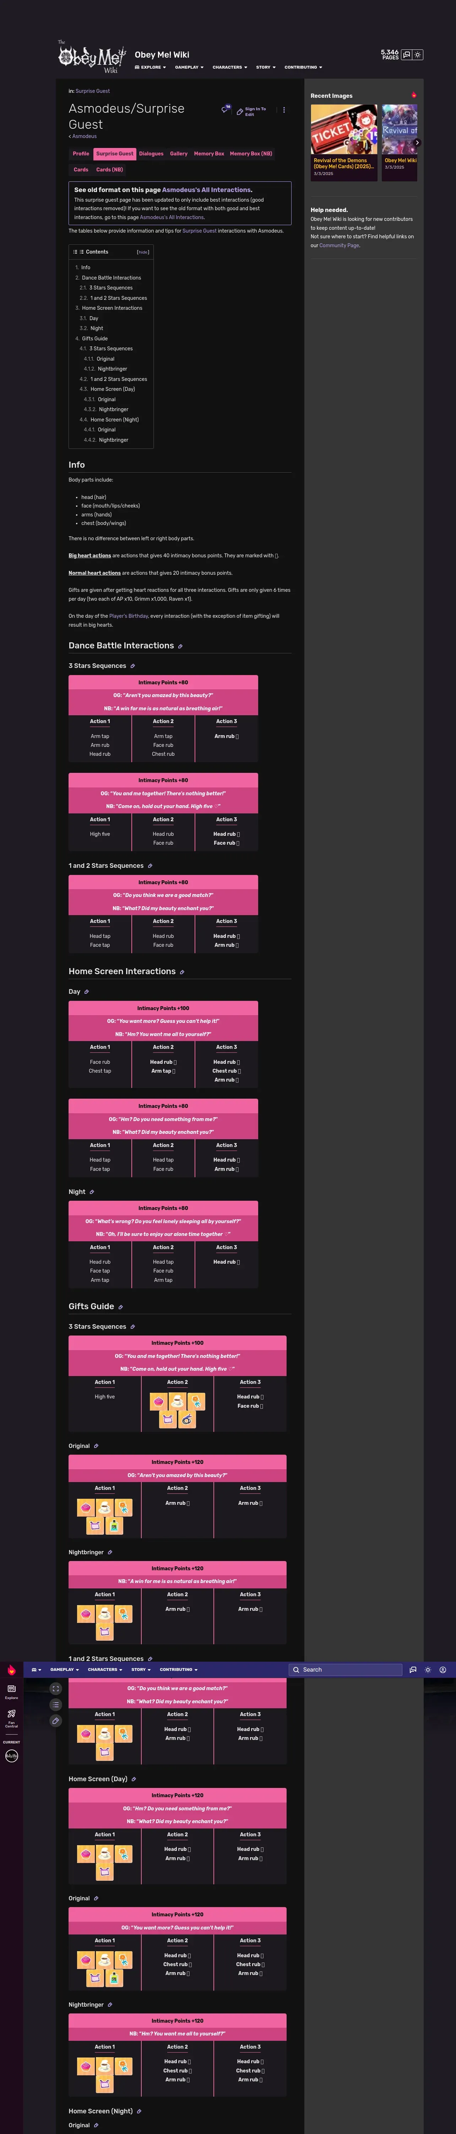
Task: Open the Obey Me! Wiki logo
Action: [x=92, y=56]
